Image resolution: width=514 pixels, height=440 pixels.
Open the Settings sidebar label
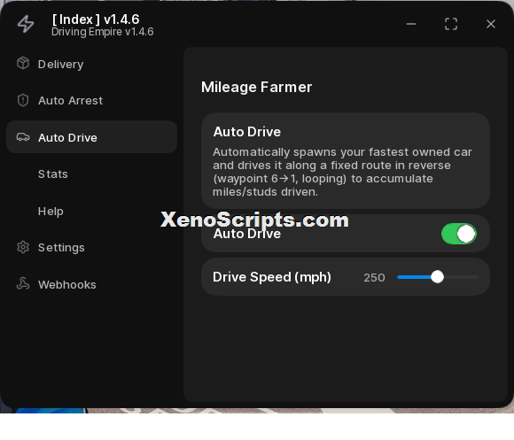(x=61, y=248)
